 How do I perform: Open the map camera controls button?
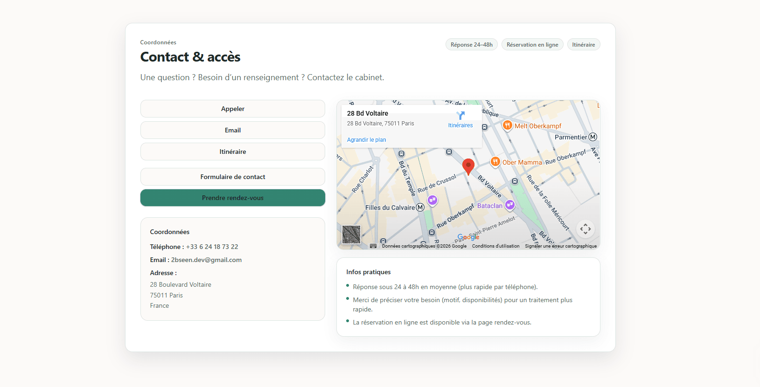(585, 229)
